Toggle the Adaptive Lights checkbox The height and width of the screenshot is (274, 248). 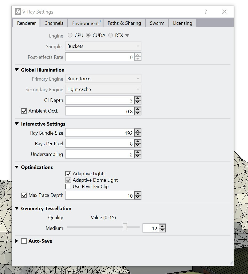tap(68, 174)
